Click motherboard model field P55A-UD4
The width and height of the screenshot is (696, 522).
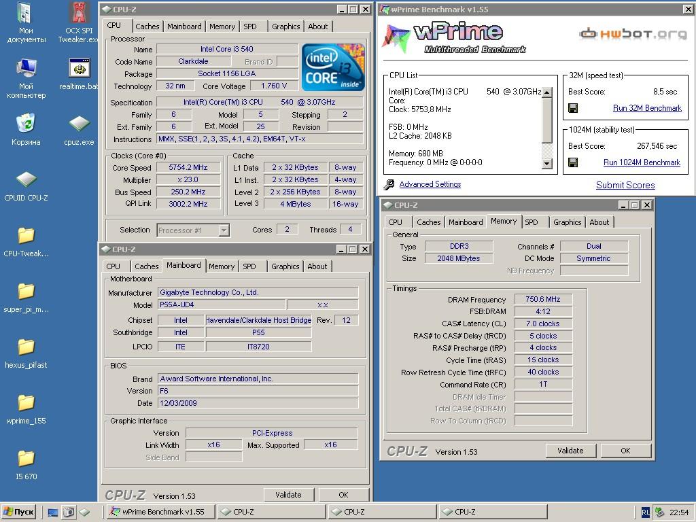point(222,304)
